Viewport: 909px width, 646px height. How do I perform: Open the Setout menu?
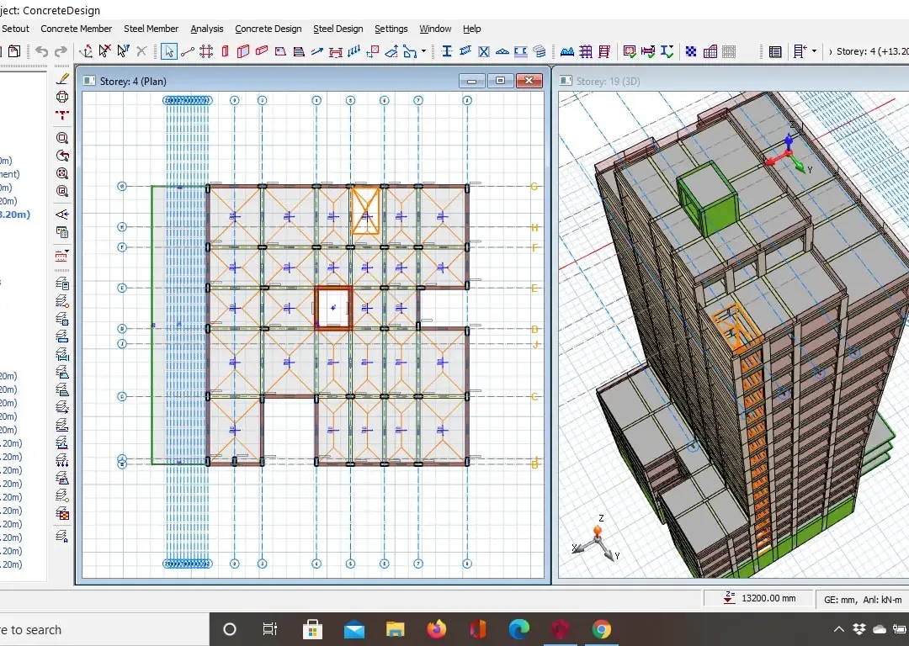15,29
